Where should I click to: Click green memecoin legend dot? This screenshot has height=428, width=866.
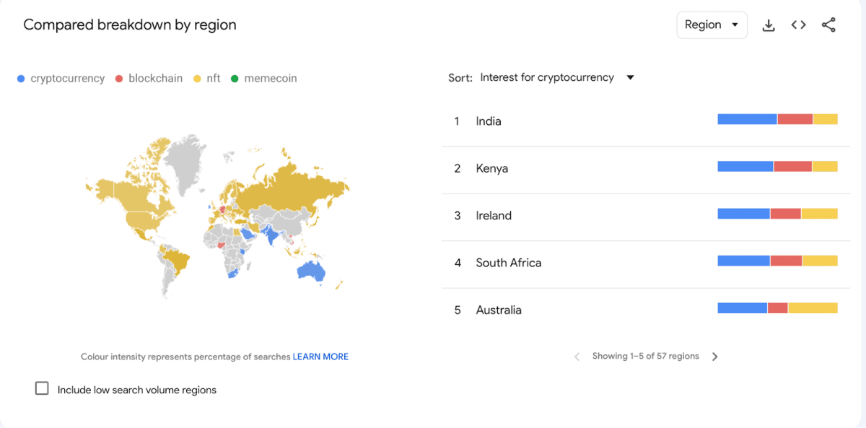pos(235,79)
